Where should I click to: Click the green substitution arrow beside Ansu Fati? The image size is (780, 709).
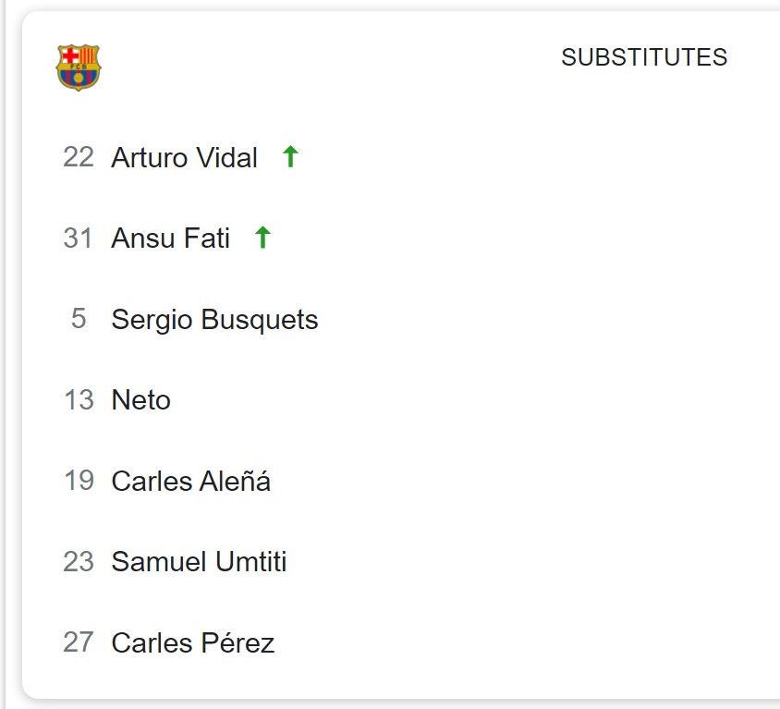(x=262, y=237)
